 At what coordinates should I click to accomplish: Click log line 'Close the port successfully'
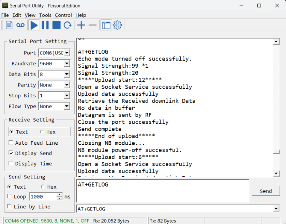pos(123,122)
